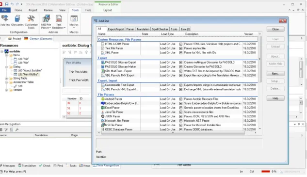Open load type dropdown for Text File Parser

coord(181,48)
